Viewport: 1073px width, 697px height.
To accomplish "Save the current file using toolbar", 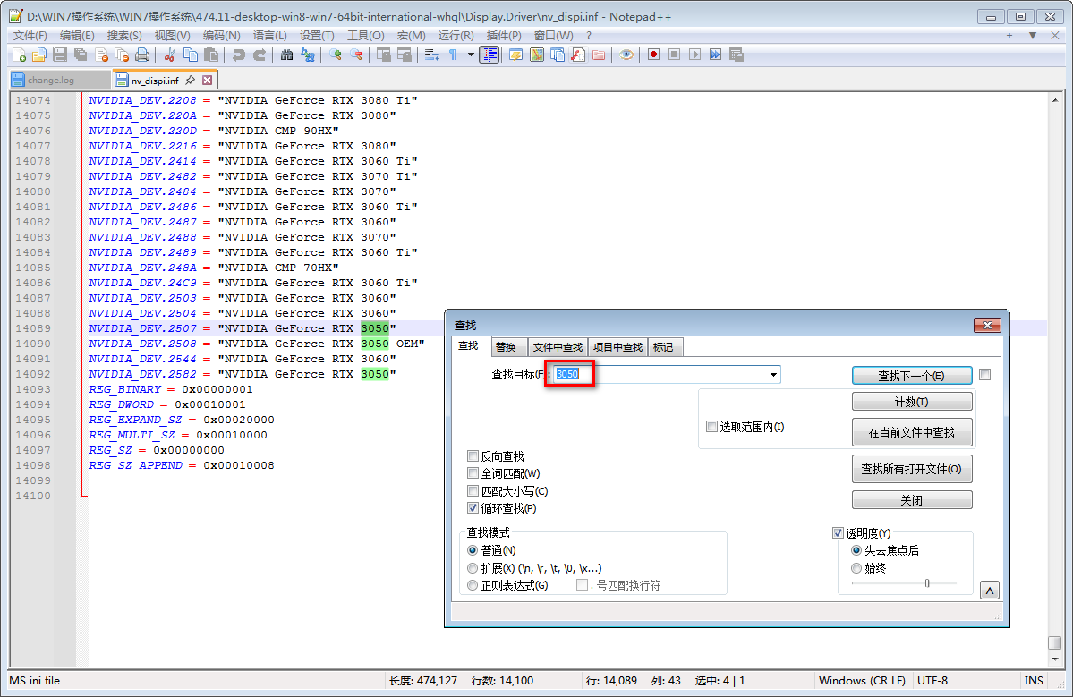I will [x=60, y=55].
